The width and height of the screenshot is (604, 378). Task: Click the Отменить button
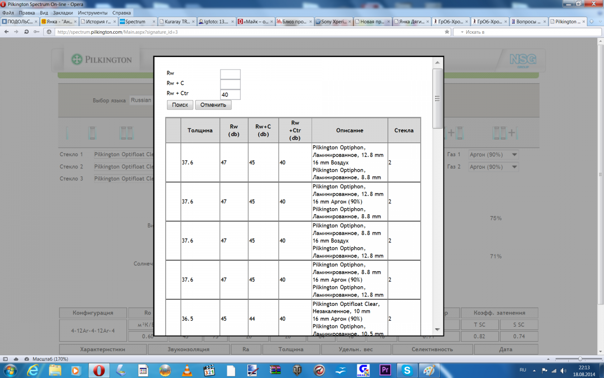coord(213,105)
